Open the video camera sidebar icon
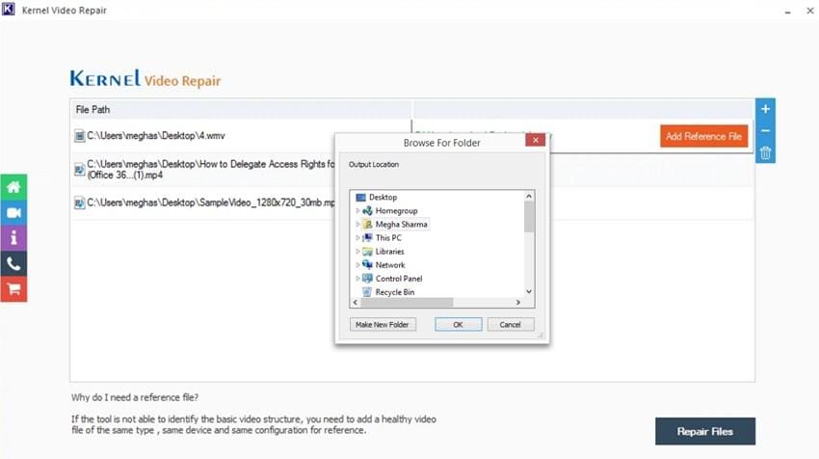 coord(13,213)
